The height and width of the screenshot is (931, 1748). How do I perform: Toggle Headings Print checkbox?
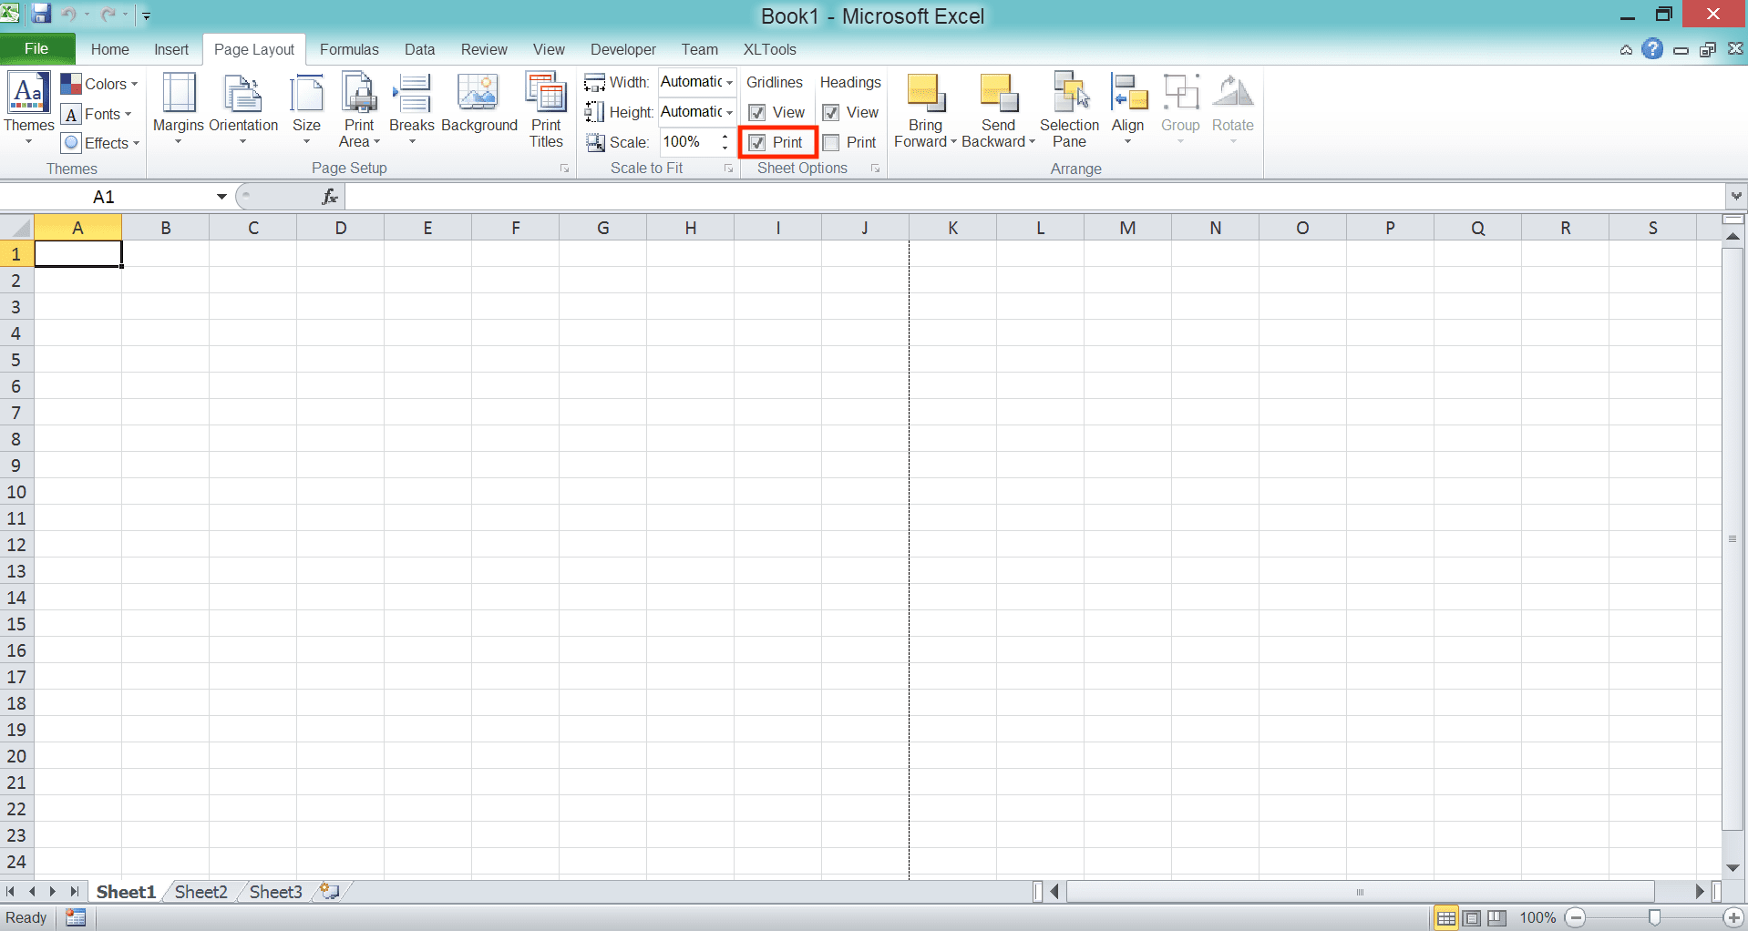(x=831, y=143)
